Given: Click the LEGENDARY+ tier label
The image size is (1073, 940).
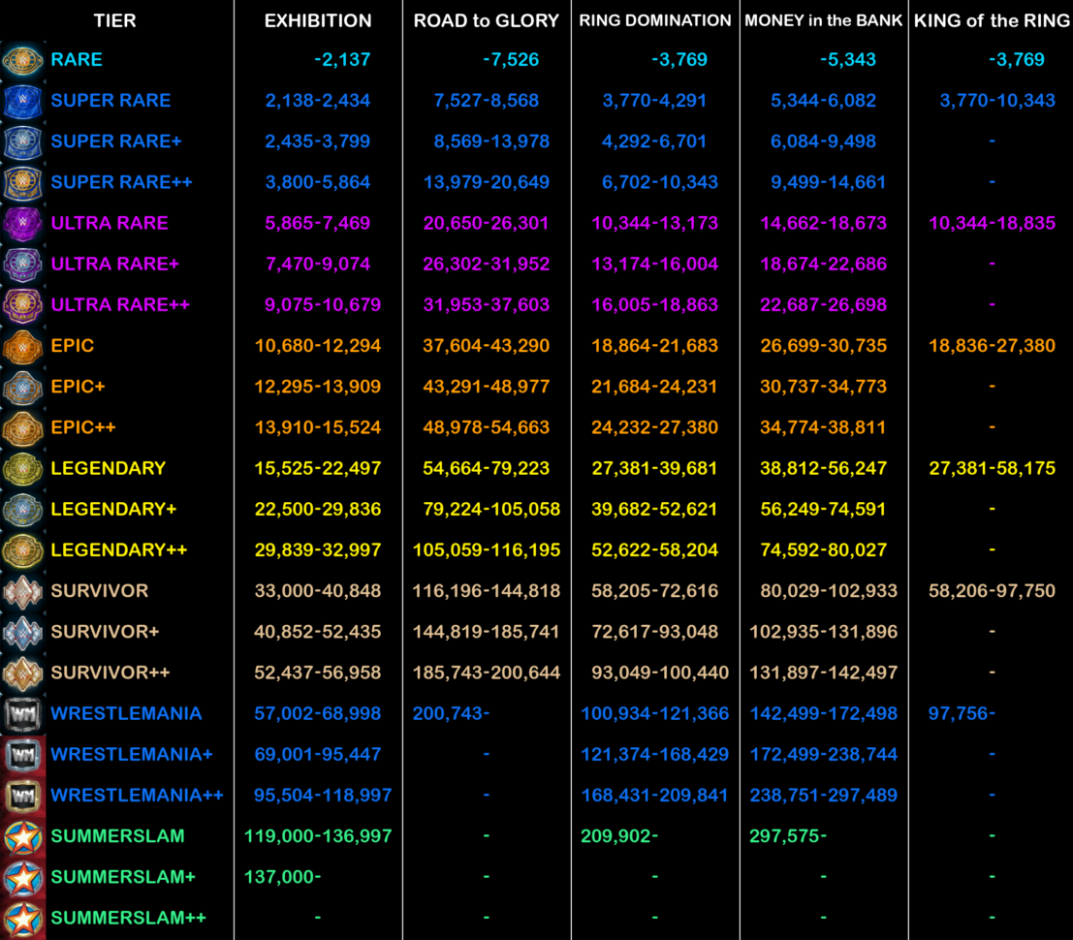Looking at the screenshot, I should pyautogui.click(x=113, y=509).
